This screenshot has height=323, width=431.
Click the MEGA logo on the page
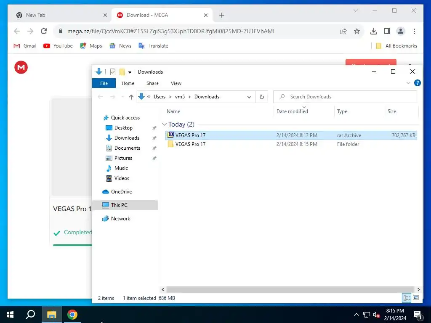[21, 67]
